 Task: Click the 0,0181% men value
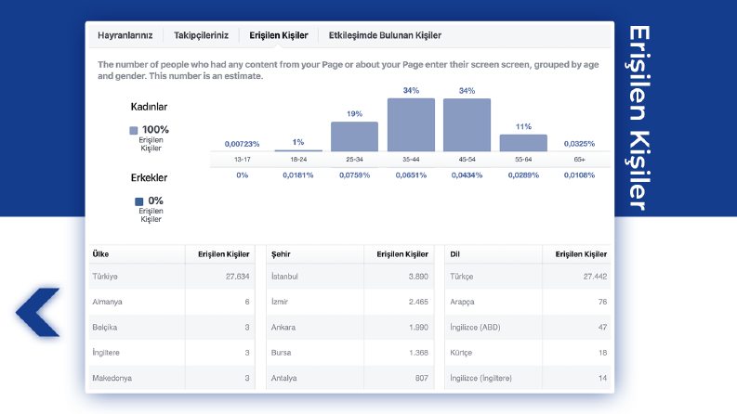coord(298,175)
